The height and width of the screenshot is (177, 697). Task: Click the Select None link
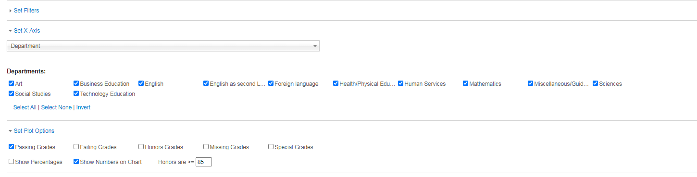[57, 107]
